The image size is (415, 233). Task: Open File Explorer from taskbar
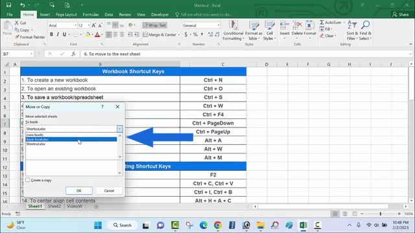(261, 225)
